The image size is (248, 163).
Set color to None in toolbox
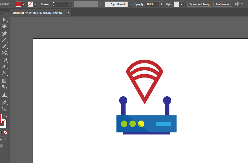pos(6,132)
